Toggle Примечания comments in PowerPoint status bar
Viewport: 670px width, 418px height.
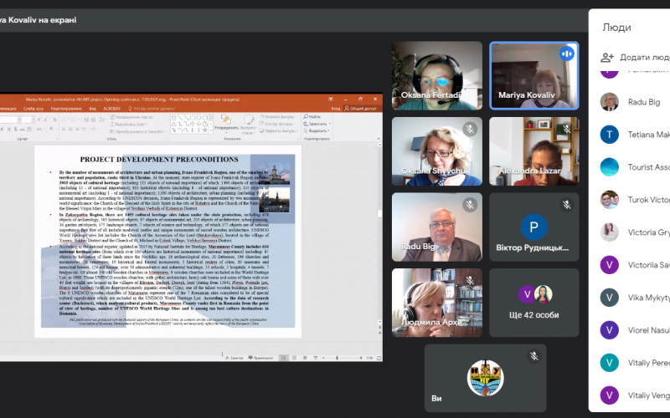pyautogui.click(x=261, y=358)
